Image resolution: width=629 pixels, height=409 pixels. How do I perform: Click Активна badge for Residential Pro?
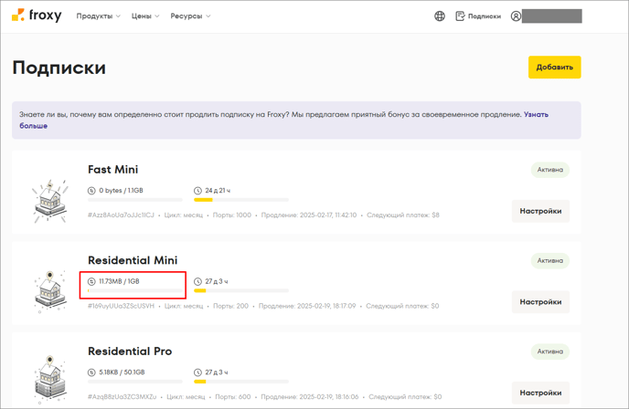point(550,351)
